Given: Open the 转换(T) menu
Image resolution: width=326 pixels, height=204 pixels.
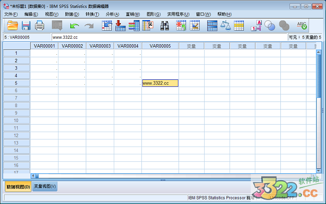Looking at the screenshot, I should (92, 14).
